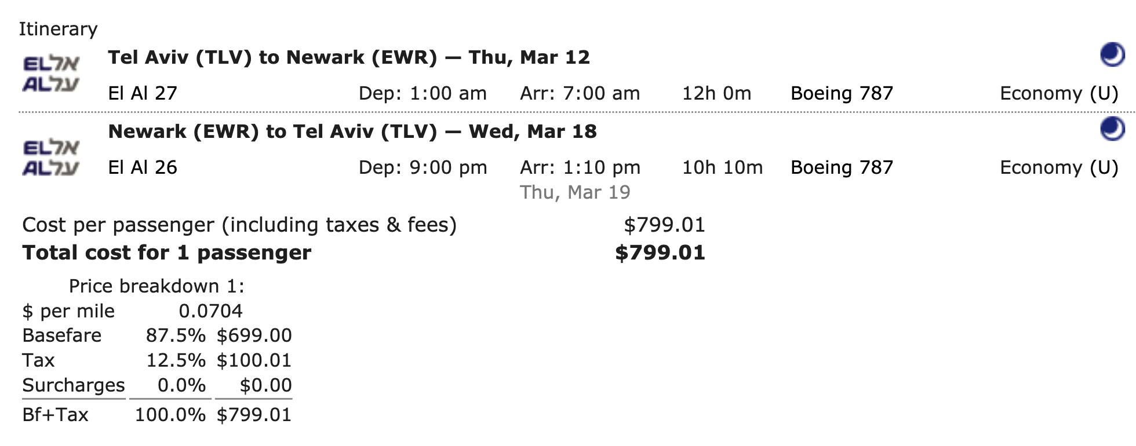Click the Boeing 787 label for El Al 26
1136x446 pixels.
(x=842, y=167)
